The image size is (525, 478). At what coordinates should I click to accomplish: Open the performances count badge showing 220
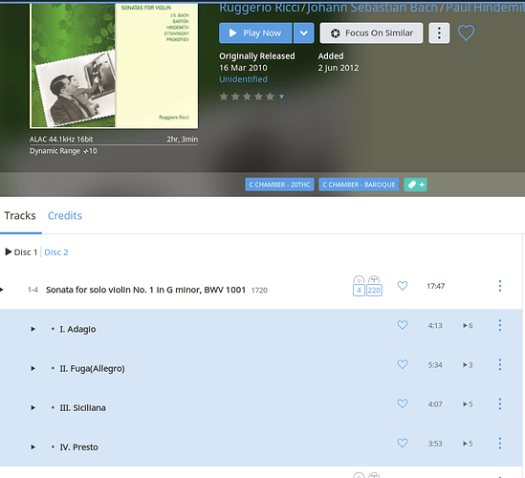(x=374, y=291)
